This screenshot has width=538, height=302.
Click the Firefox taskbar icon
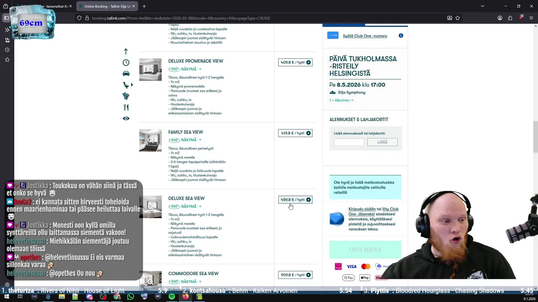[185, 297]
